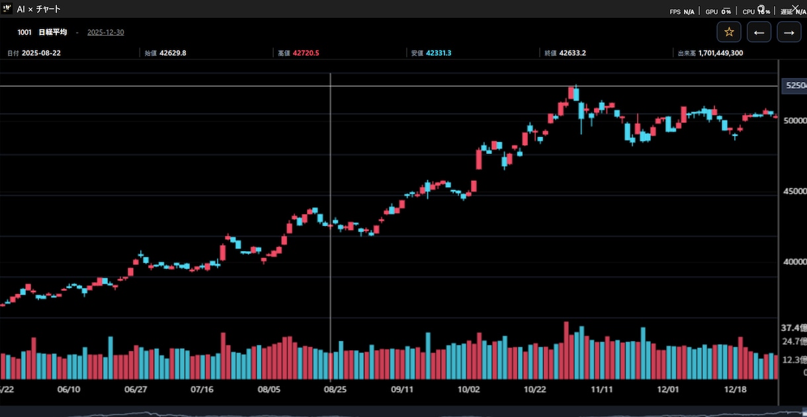Select the 終値 value 42633.2

[x=573, y=53]
